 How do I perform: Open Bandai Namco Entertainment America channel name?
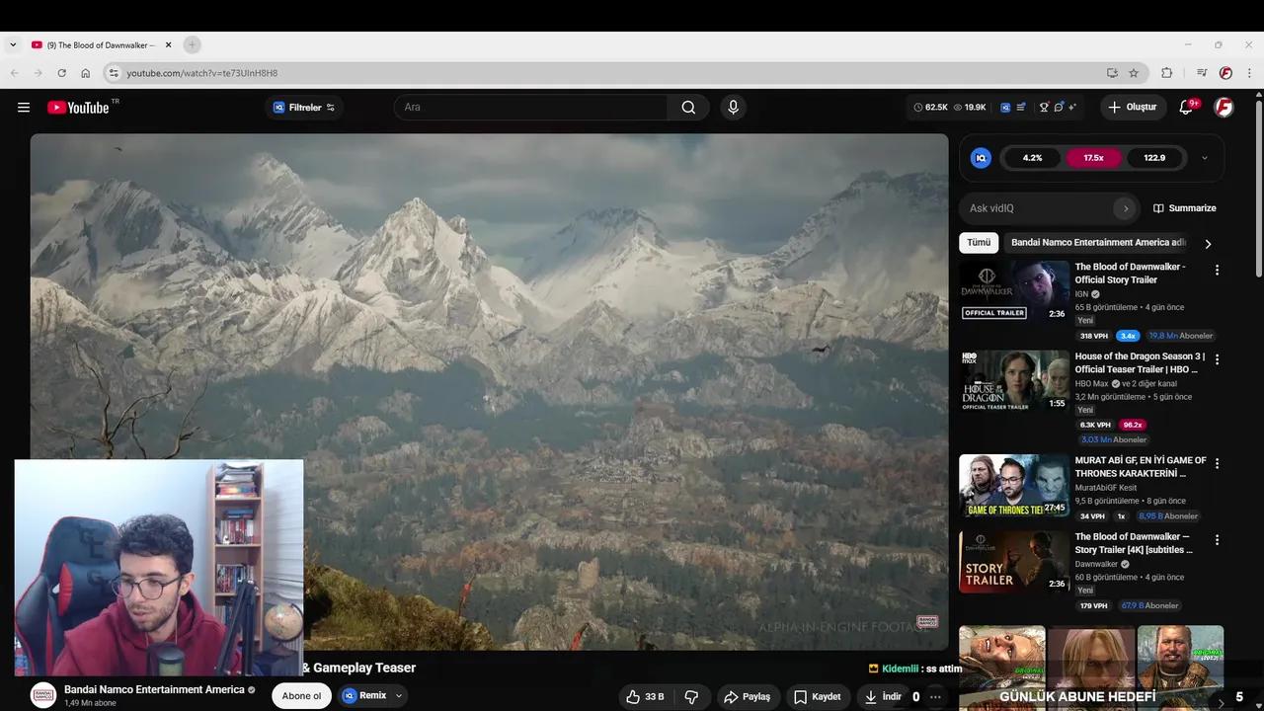pos(154,689)
